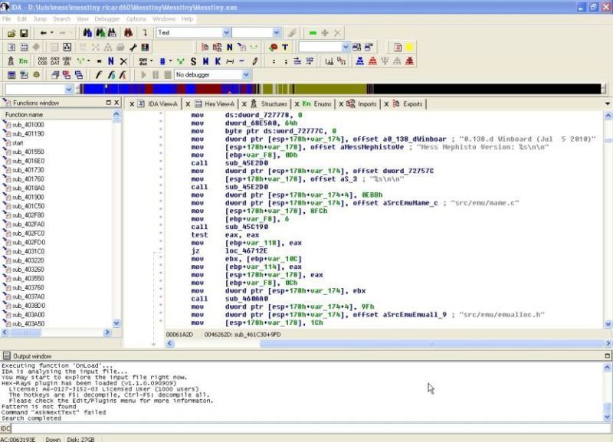
Task: Select sub_403A50 in the function list
Action: [x=28, y=323]
